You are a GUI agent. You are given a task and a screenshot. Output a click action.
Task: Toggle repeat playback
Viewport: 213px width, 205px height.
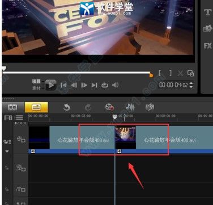[x=105, y=85]
